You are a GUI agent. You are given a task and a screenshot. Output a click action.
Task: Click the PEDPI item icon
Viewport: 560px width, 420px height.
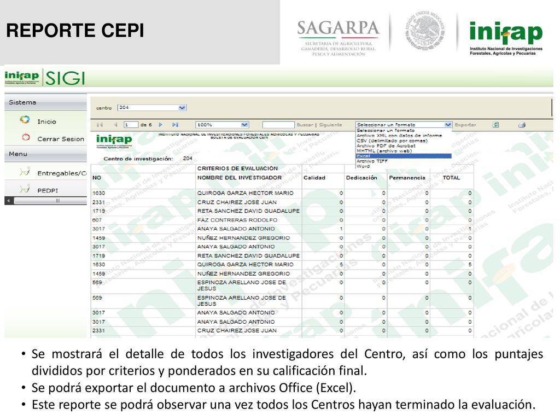[x=25, y=189]
